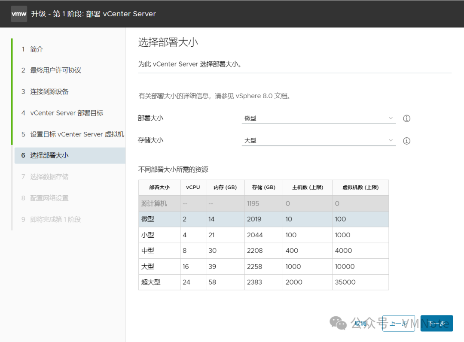Click memory value 30 in 中型 row
The width and height of the screenshot is (464, 342).
(x=213, y=251)
